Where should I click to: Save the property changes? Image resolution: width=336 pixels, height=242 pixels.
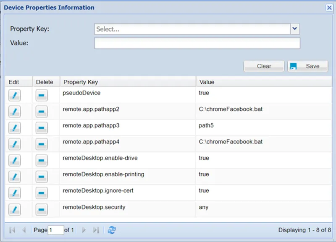(308, 66)
